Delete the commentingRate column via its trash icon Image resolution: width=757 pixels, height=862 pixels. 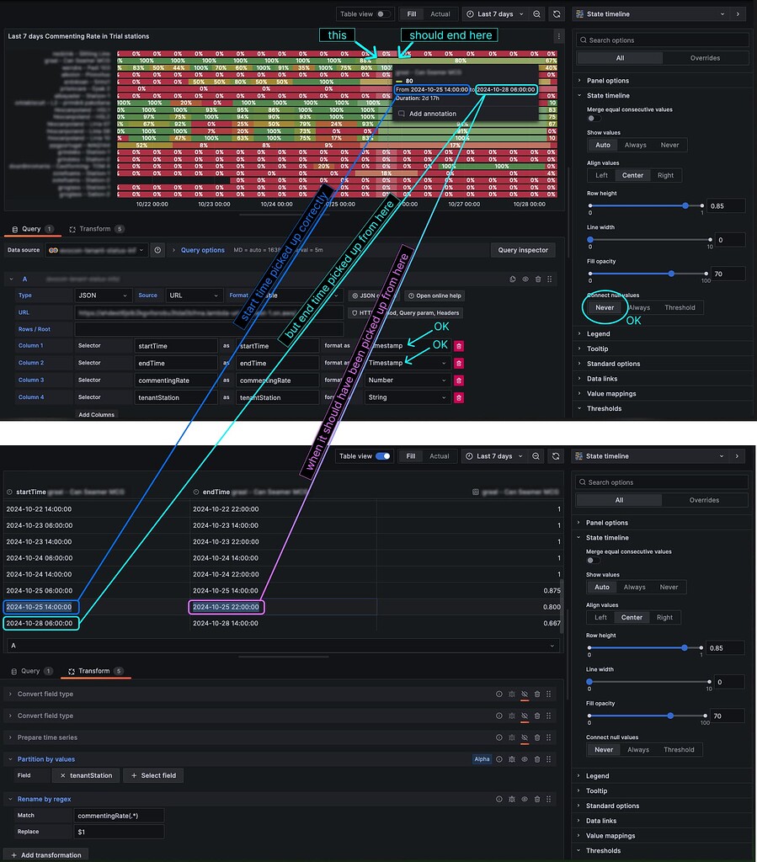click(459, 380)
